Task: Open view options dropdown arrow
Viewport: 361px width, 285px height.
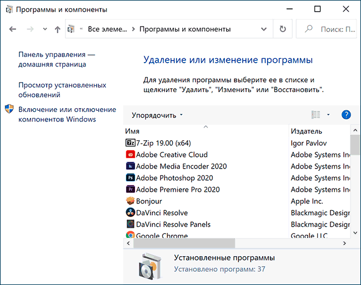Action: (328, 114)
